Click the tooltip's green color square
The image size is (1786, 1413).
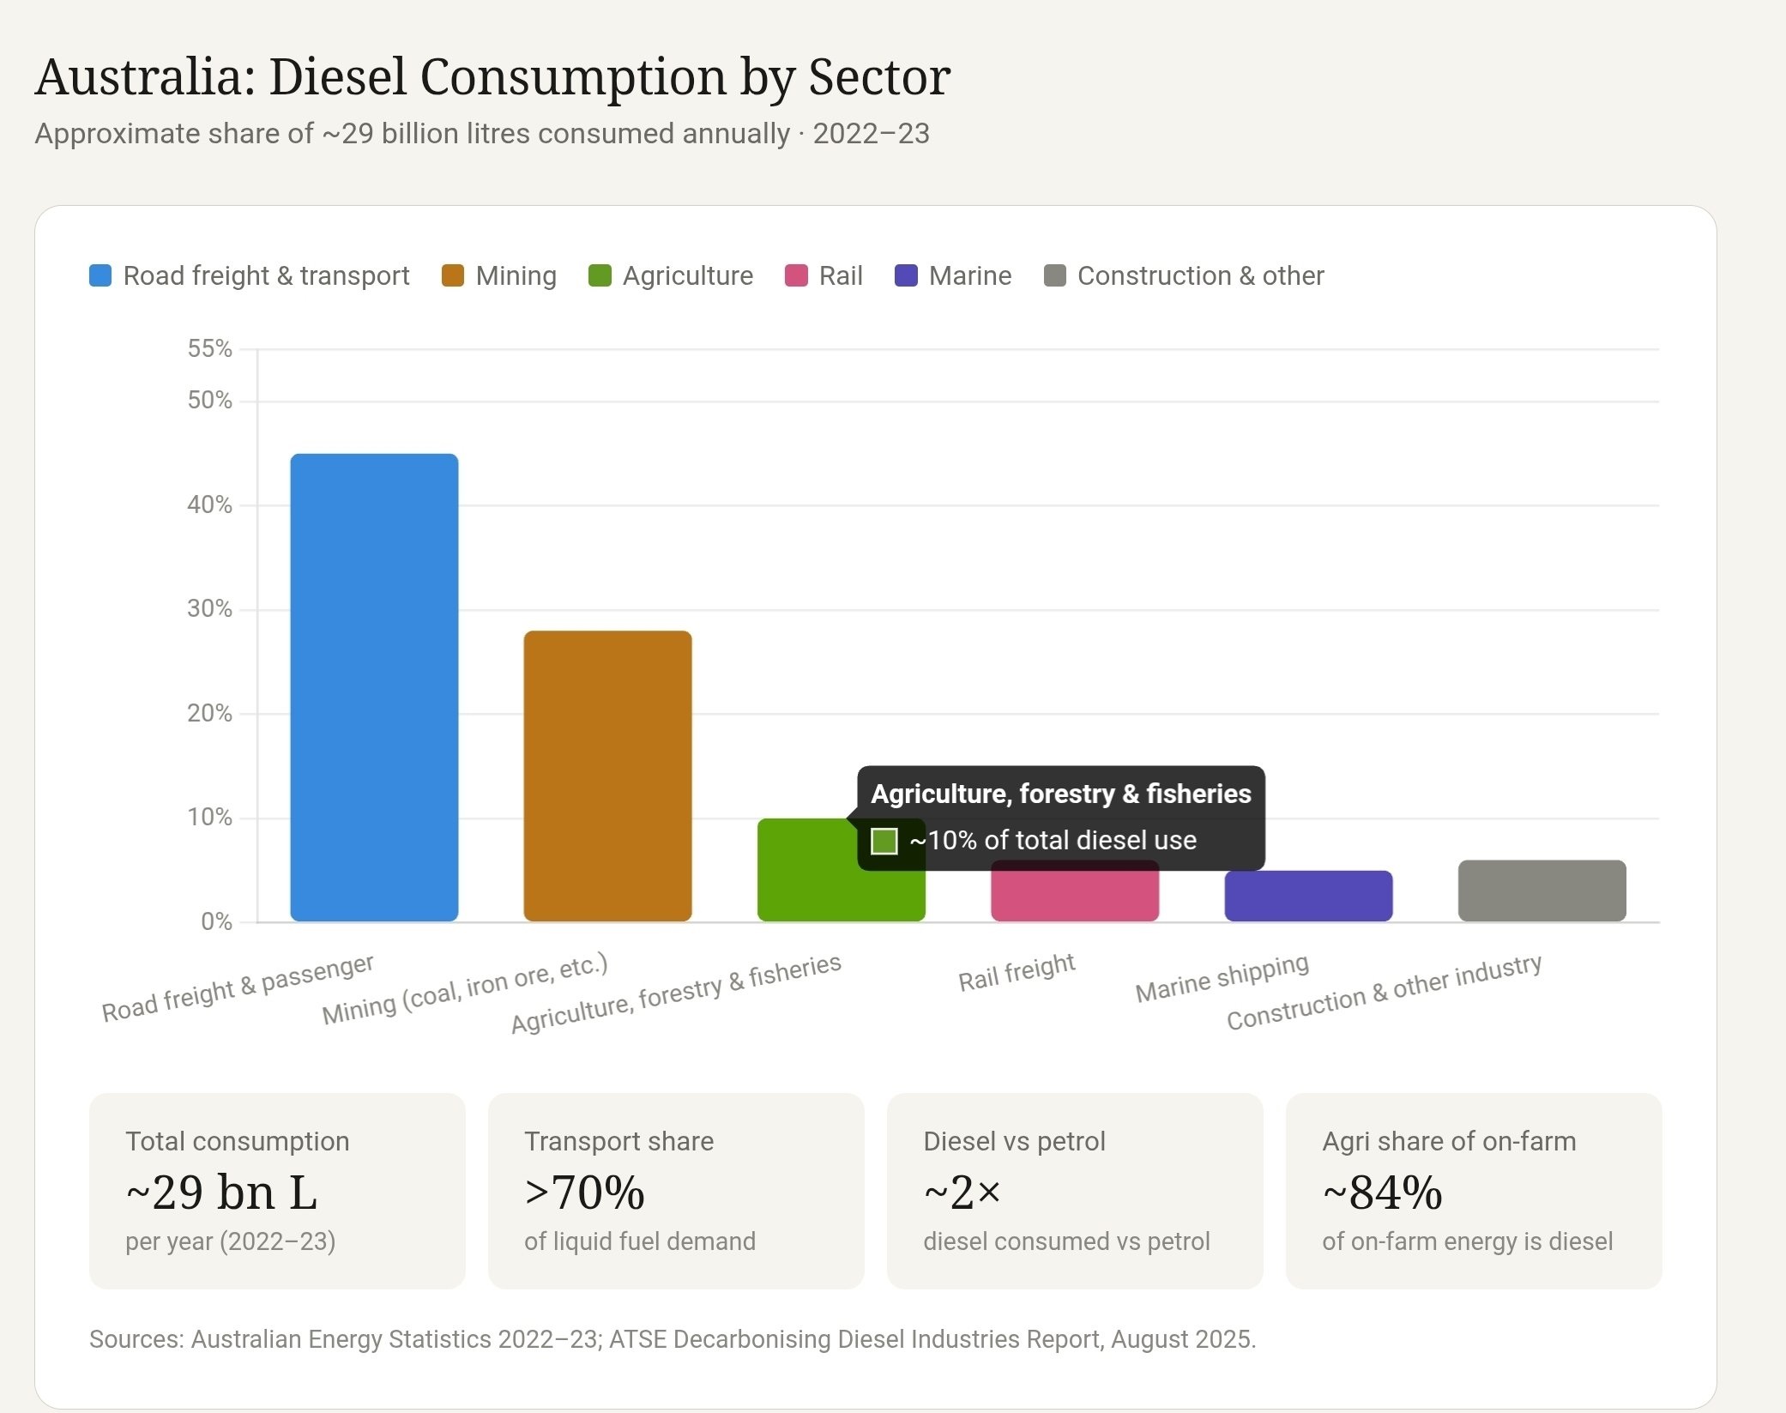click(x=884, y=841)
